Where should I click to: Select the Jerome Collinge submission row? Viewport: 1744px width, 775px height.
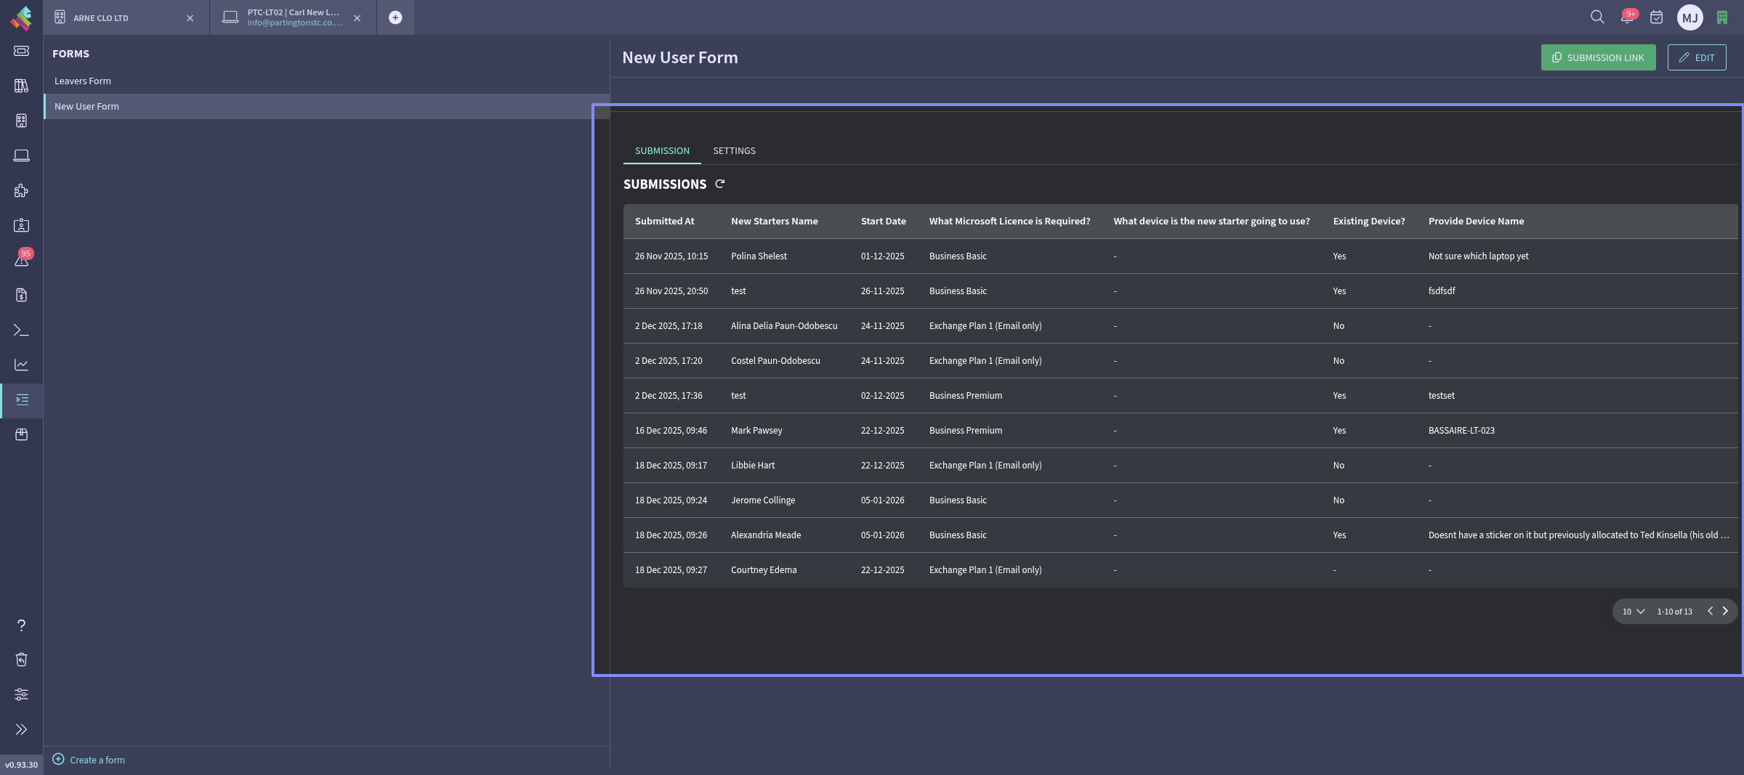(1180, 500)
